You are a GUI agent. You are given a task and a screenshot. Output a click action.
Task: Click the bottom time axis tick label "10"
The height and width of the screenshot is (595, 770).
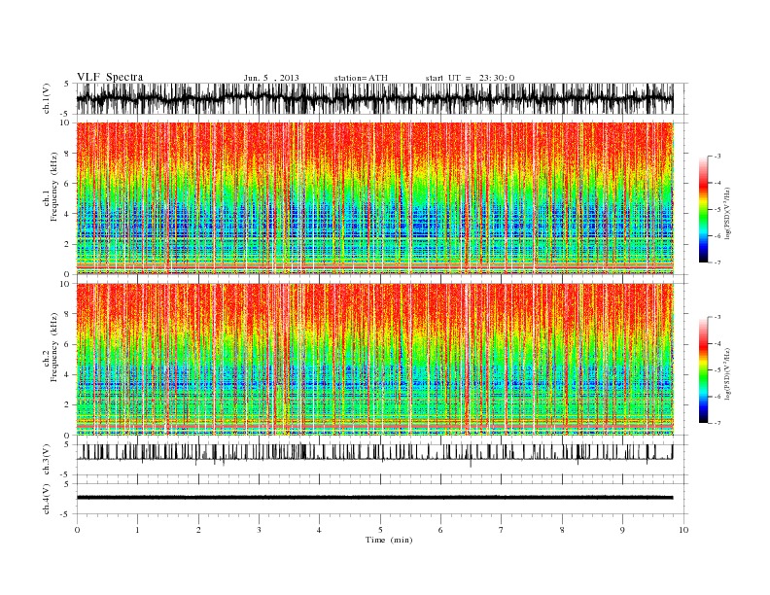tap(683, 530)
